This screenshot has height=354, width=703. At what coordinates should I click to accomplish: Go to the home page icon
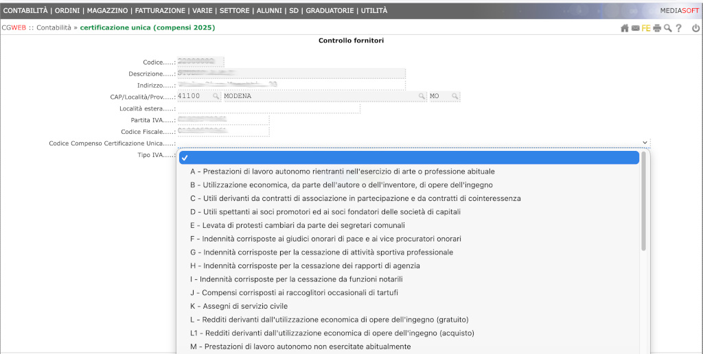pos(625,28)
